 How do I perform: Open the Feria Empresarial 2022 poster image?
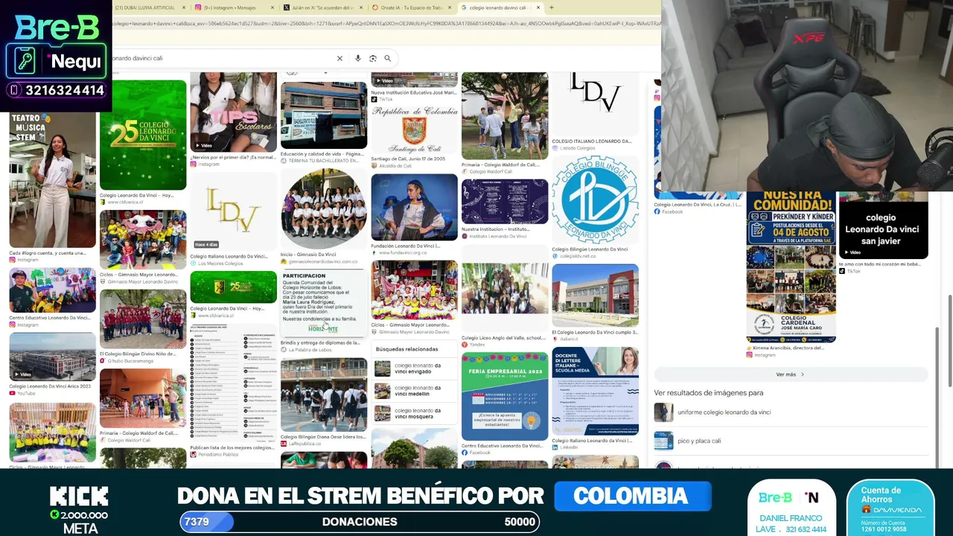(505, 396)
